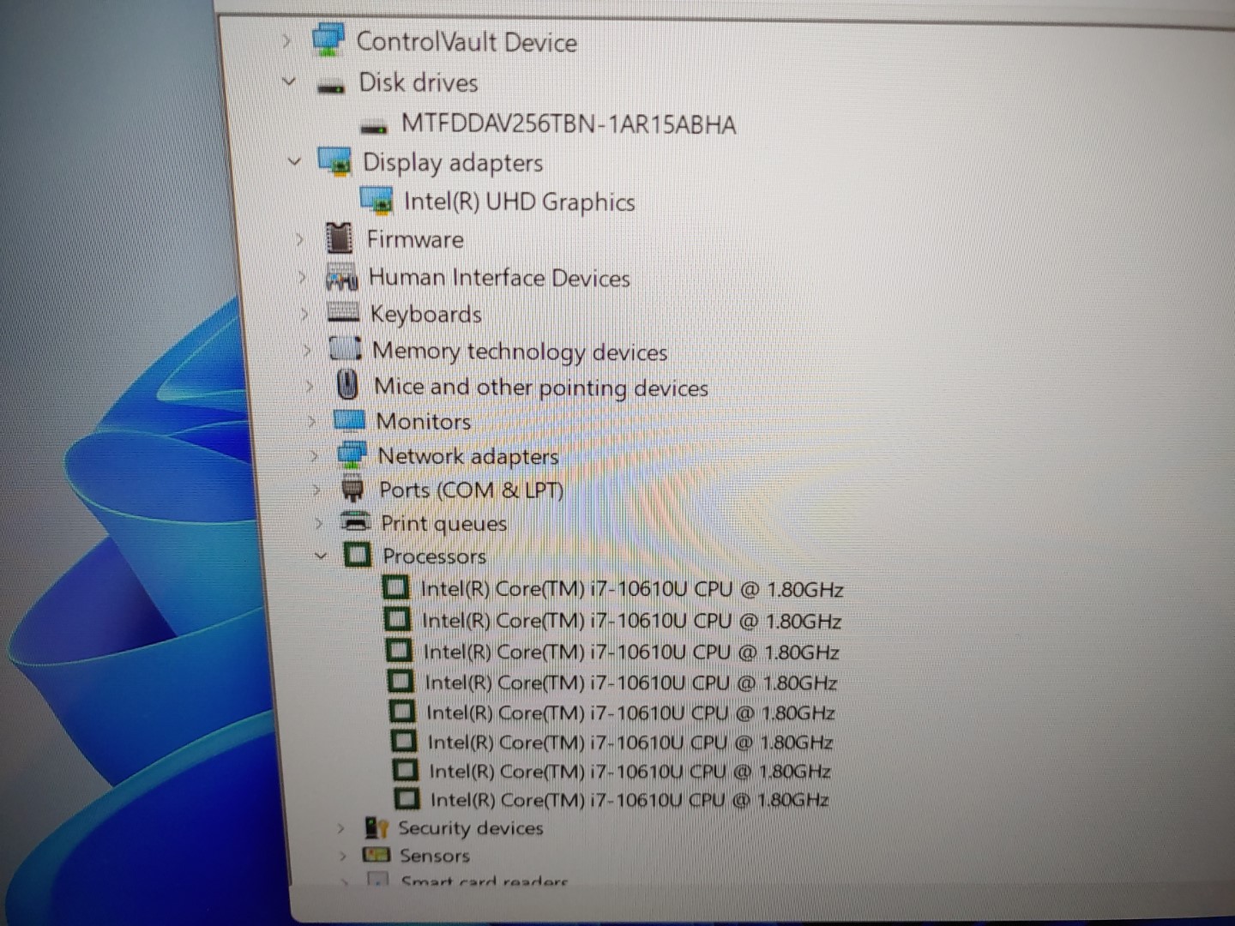
Task: Select the Memory technology devices label
Action: coord(520,352)
